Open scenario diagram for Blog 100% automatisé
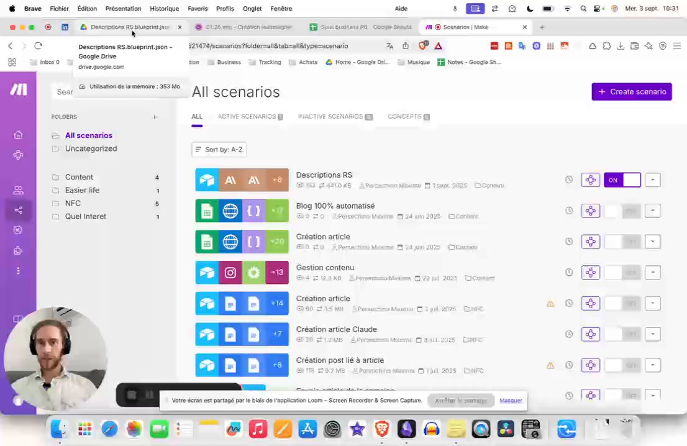Viewport: 687px width, 446px height. point(591,211)
